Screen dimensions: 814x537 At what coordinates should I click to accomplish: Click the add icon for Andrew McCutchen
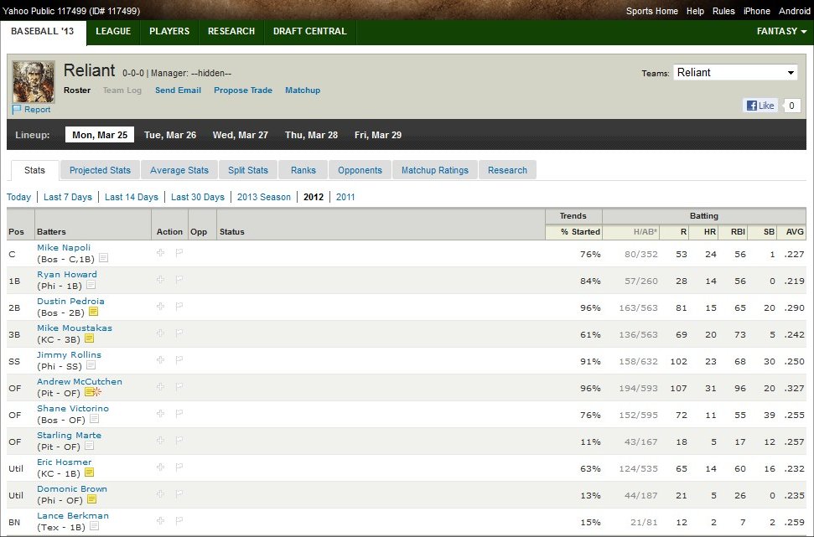(160, 386)
